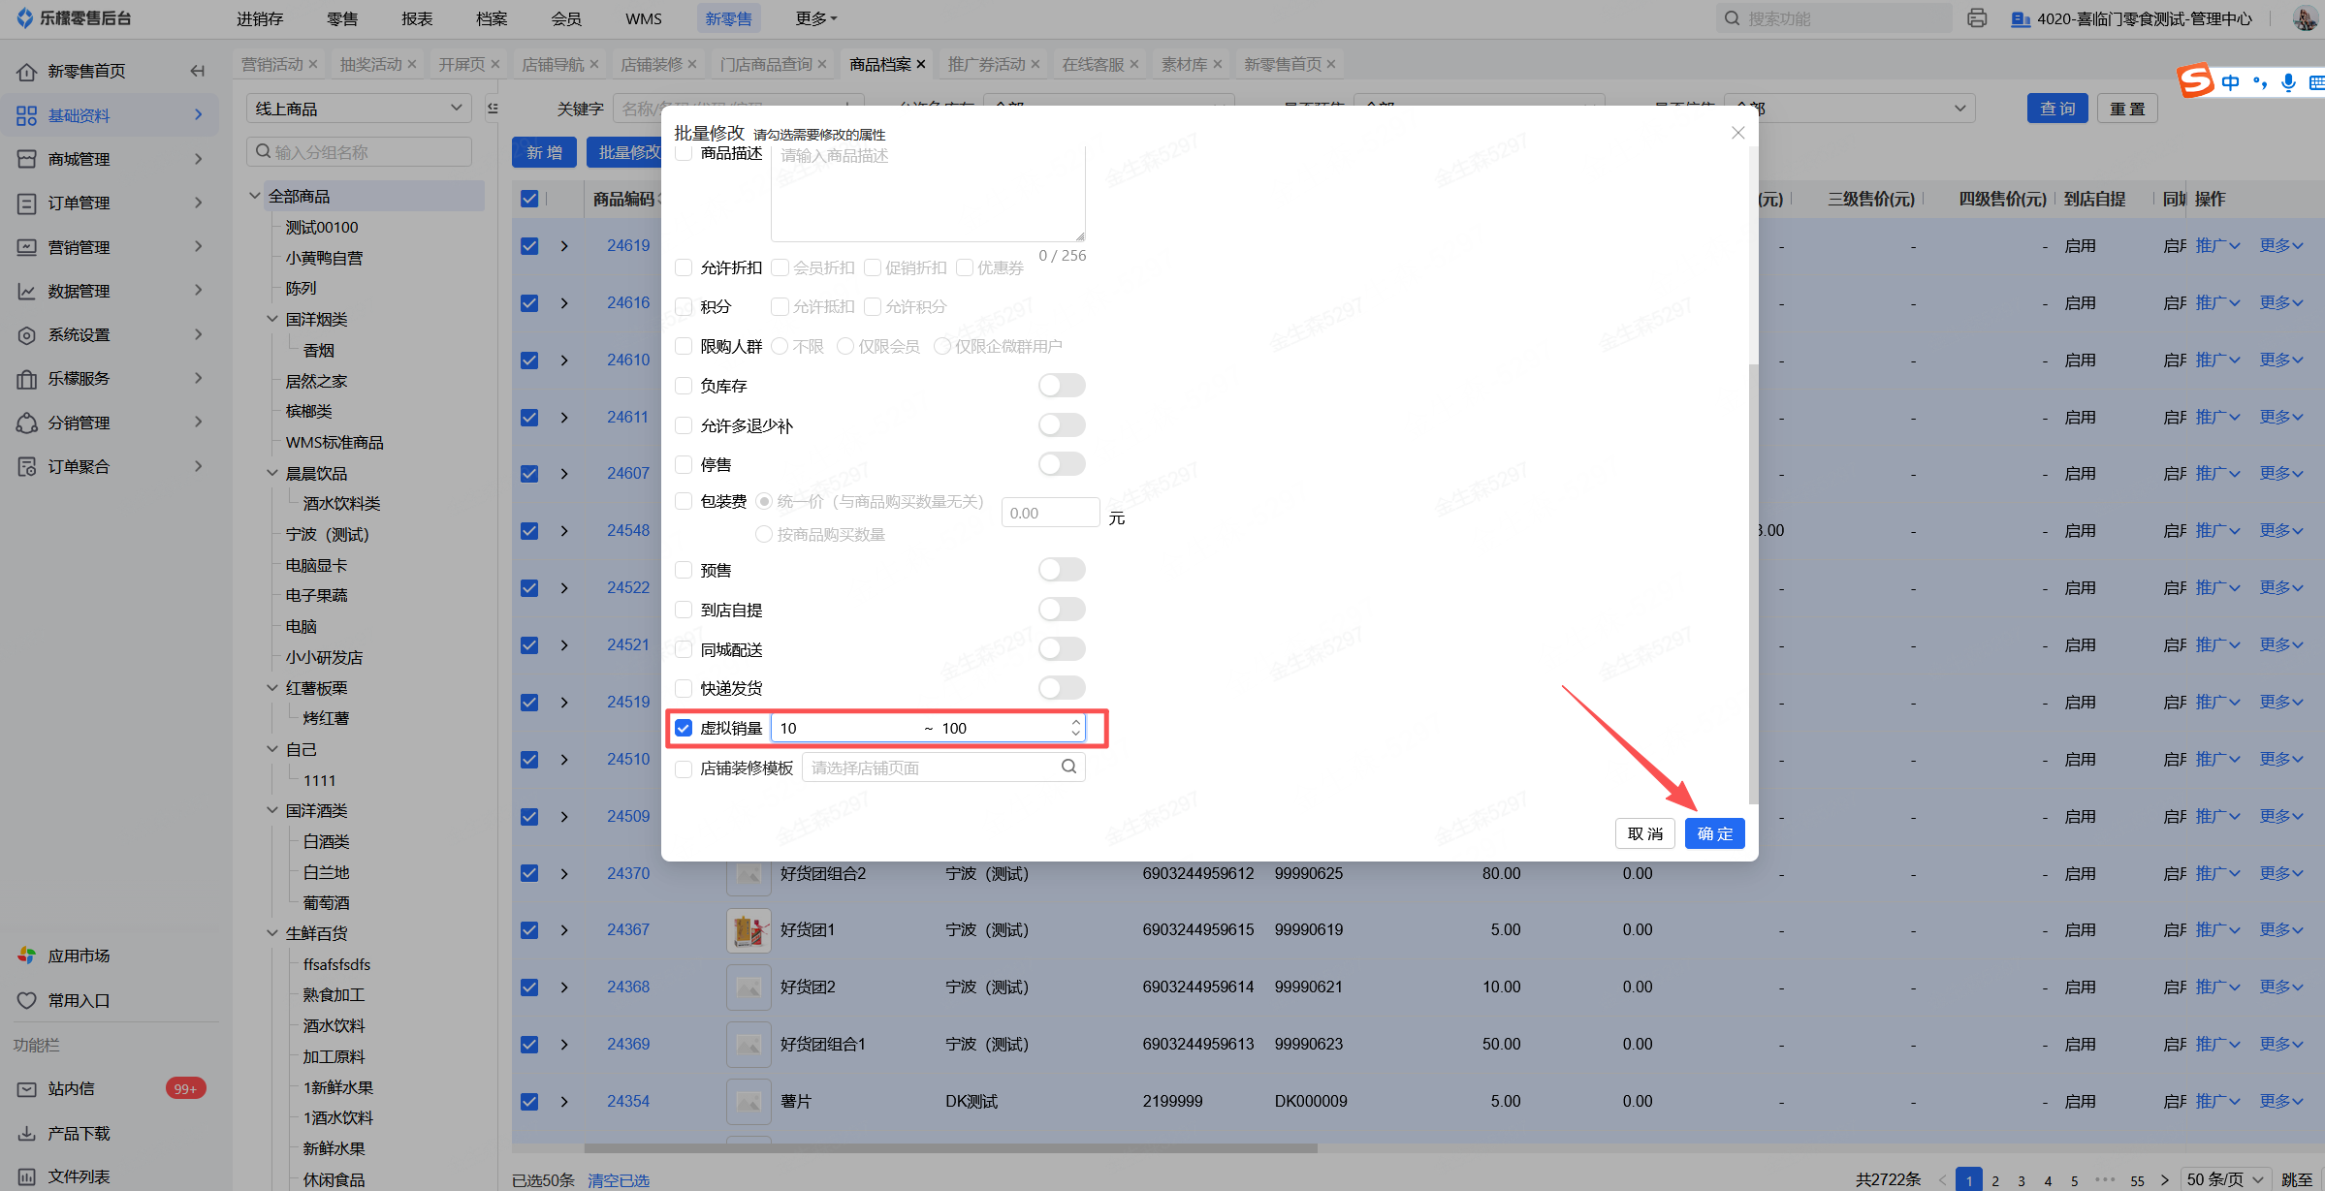This screenshot has width=2325, height=1191.
Task: Open 常用入口 heart icon entry
Action: pos(26,1000)
